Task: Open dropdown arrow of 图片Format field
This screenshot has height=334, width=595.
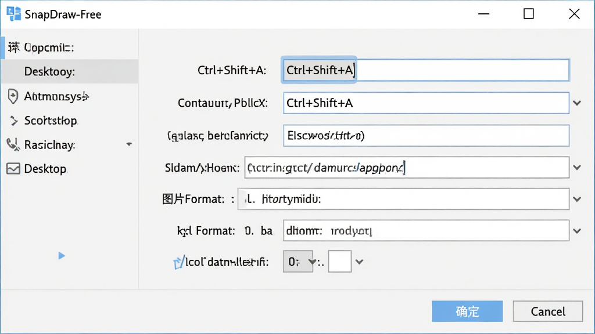Action: click(577, 199)
